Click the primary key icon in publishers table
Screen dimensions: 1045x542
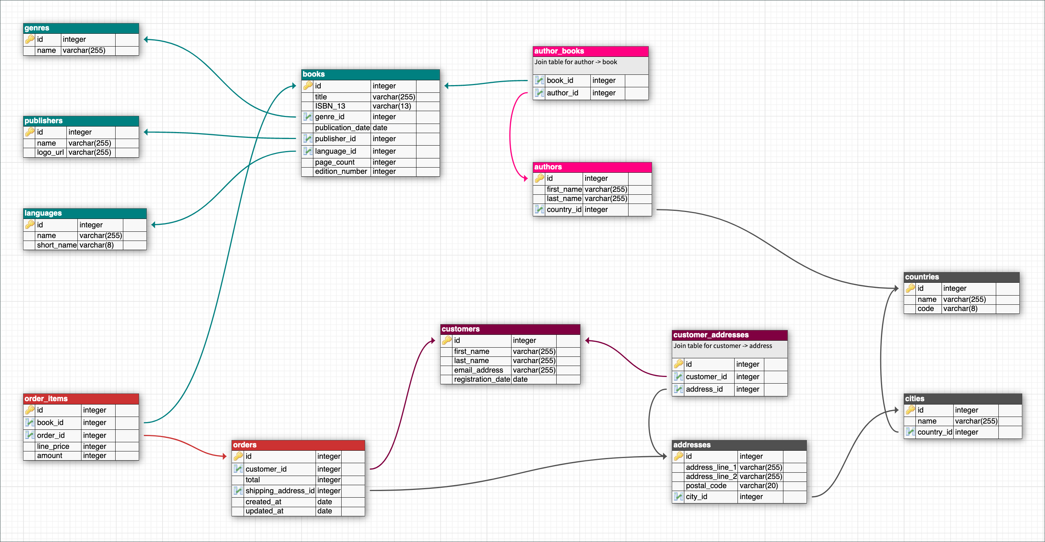click(x=30, y=132)
